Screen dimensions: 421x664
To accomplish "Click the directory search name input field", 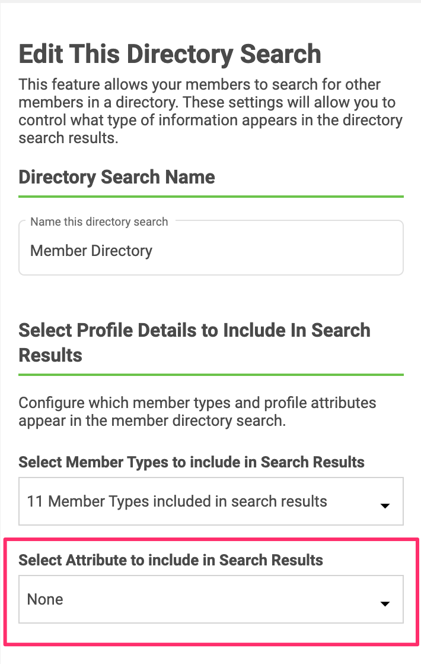I will 210,251.
